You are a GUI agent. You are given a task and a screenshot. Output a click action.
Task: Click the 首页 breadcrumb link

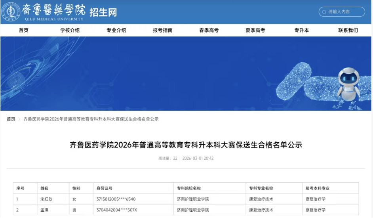pyautogui.click(x=11, y=119)
